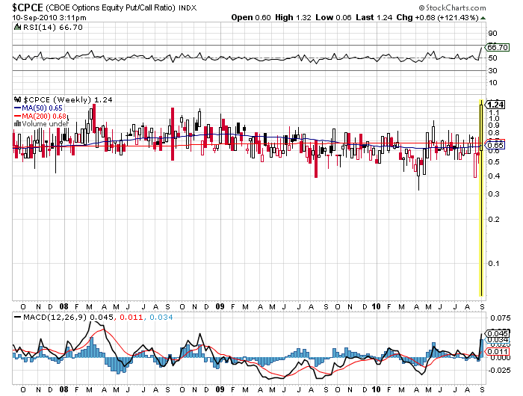Click the black MACD line legend marker

pos(17,317)
